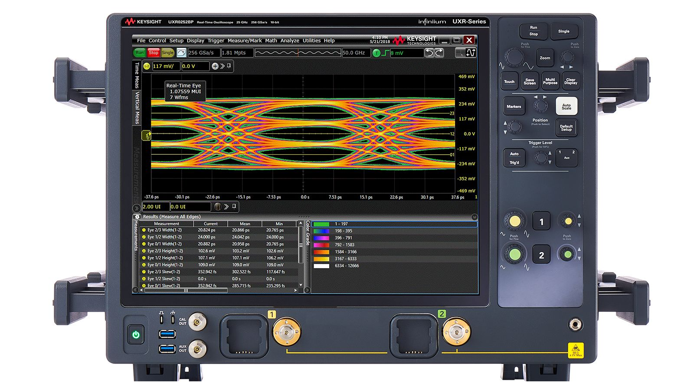Screen dimensions: 694x390
Task: Open the Measure/Mark menu
Action: [x=244, y=41]
